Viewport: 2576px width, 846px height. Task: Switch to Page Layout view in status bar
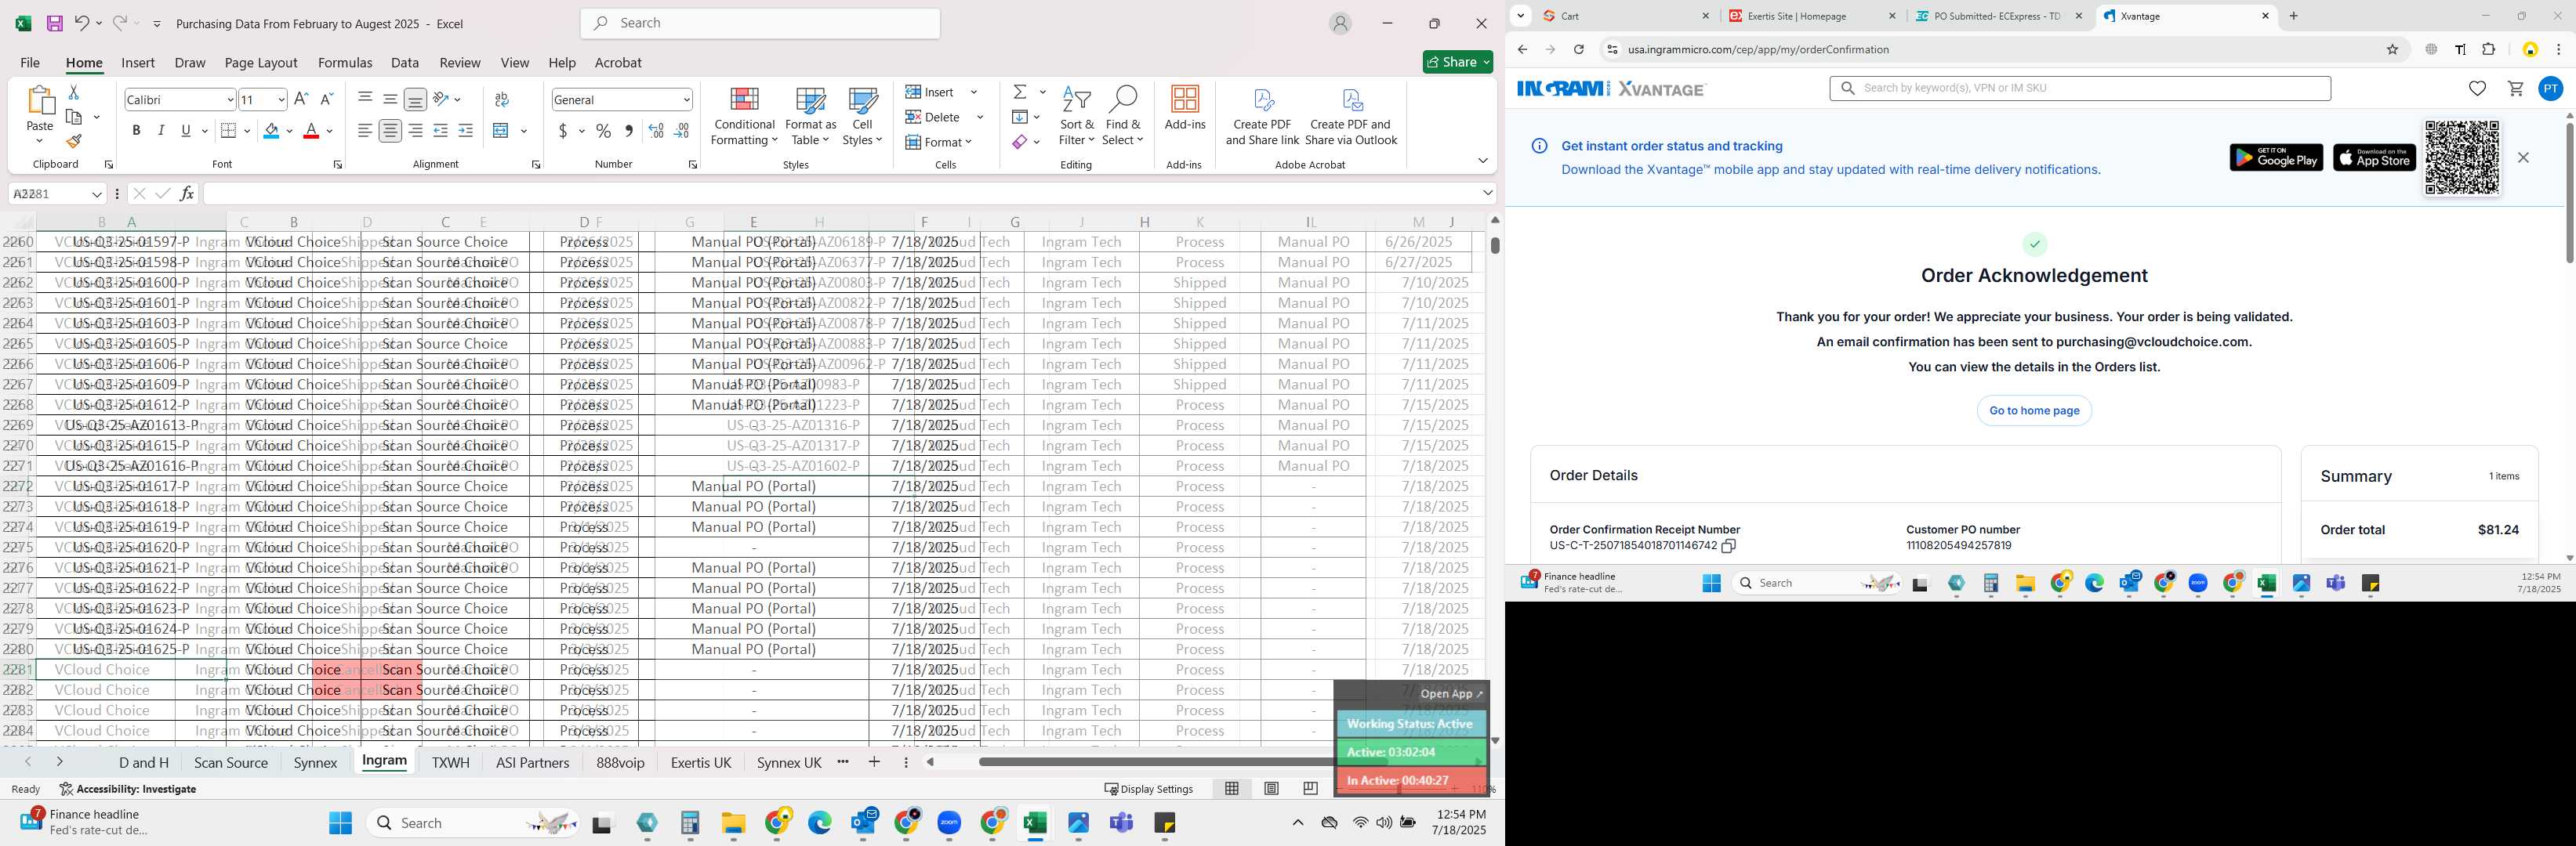pos(1271,788)
